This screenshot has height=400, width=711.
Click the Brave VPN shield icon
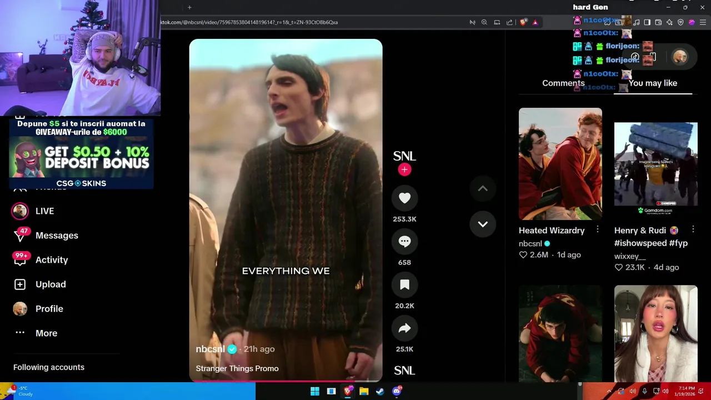tap(680, 22)
